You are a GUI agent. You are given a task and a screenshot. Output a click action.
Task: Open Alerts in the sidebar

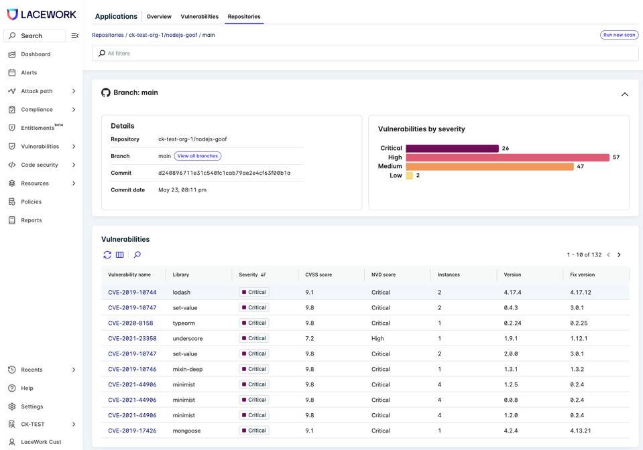click(x=29, y=72)
